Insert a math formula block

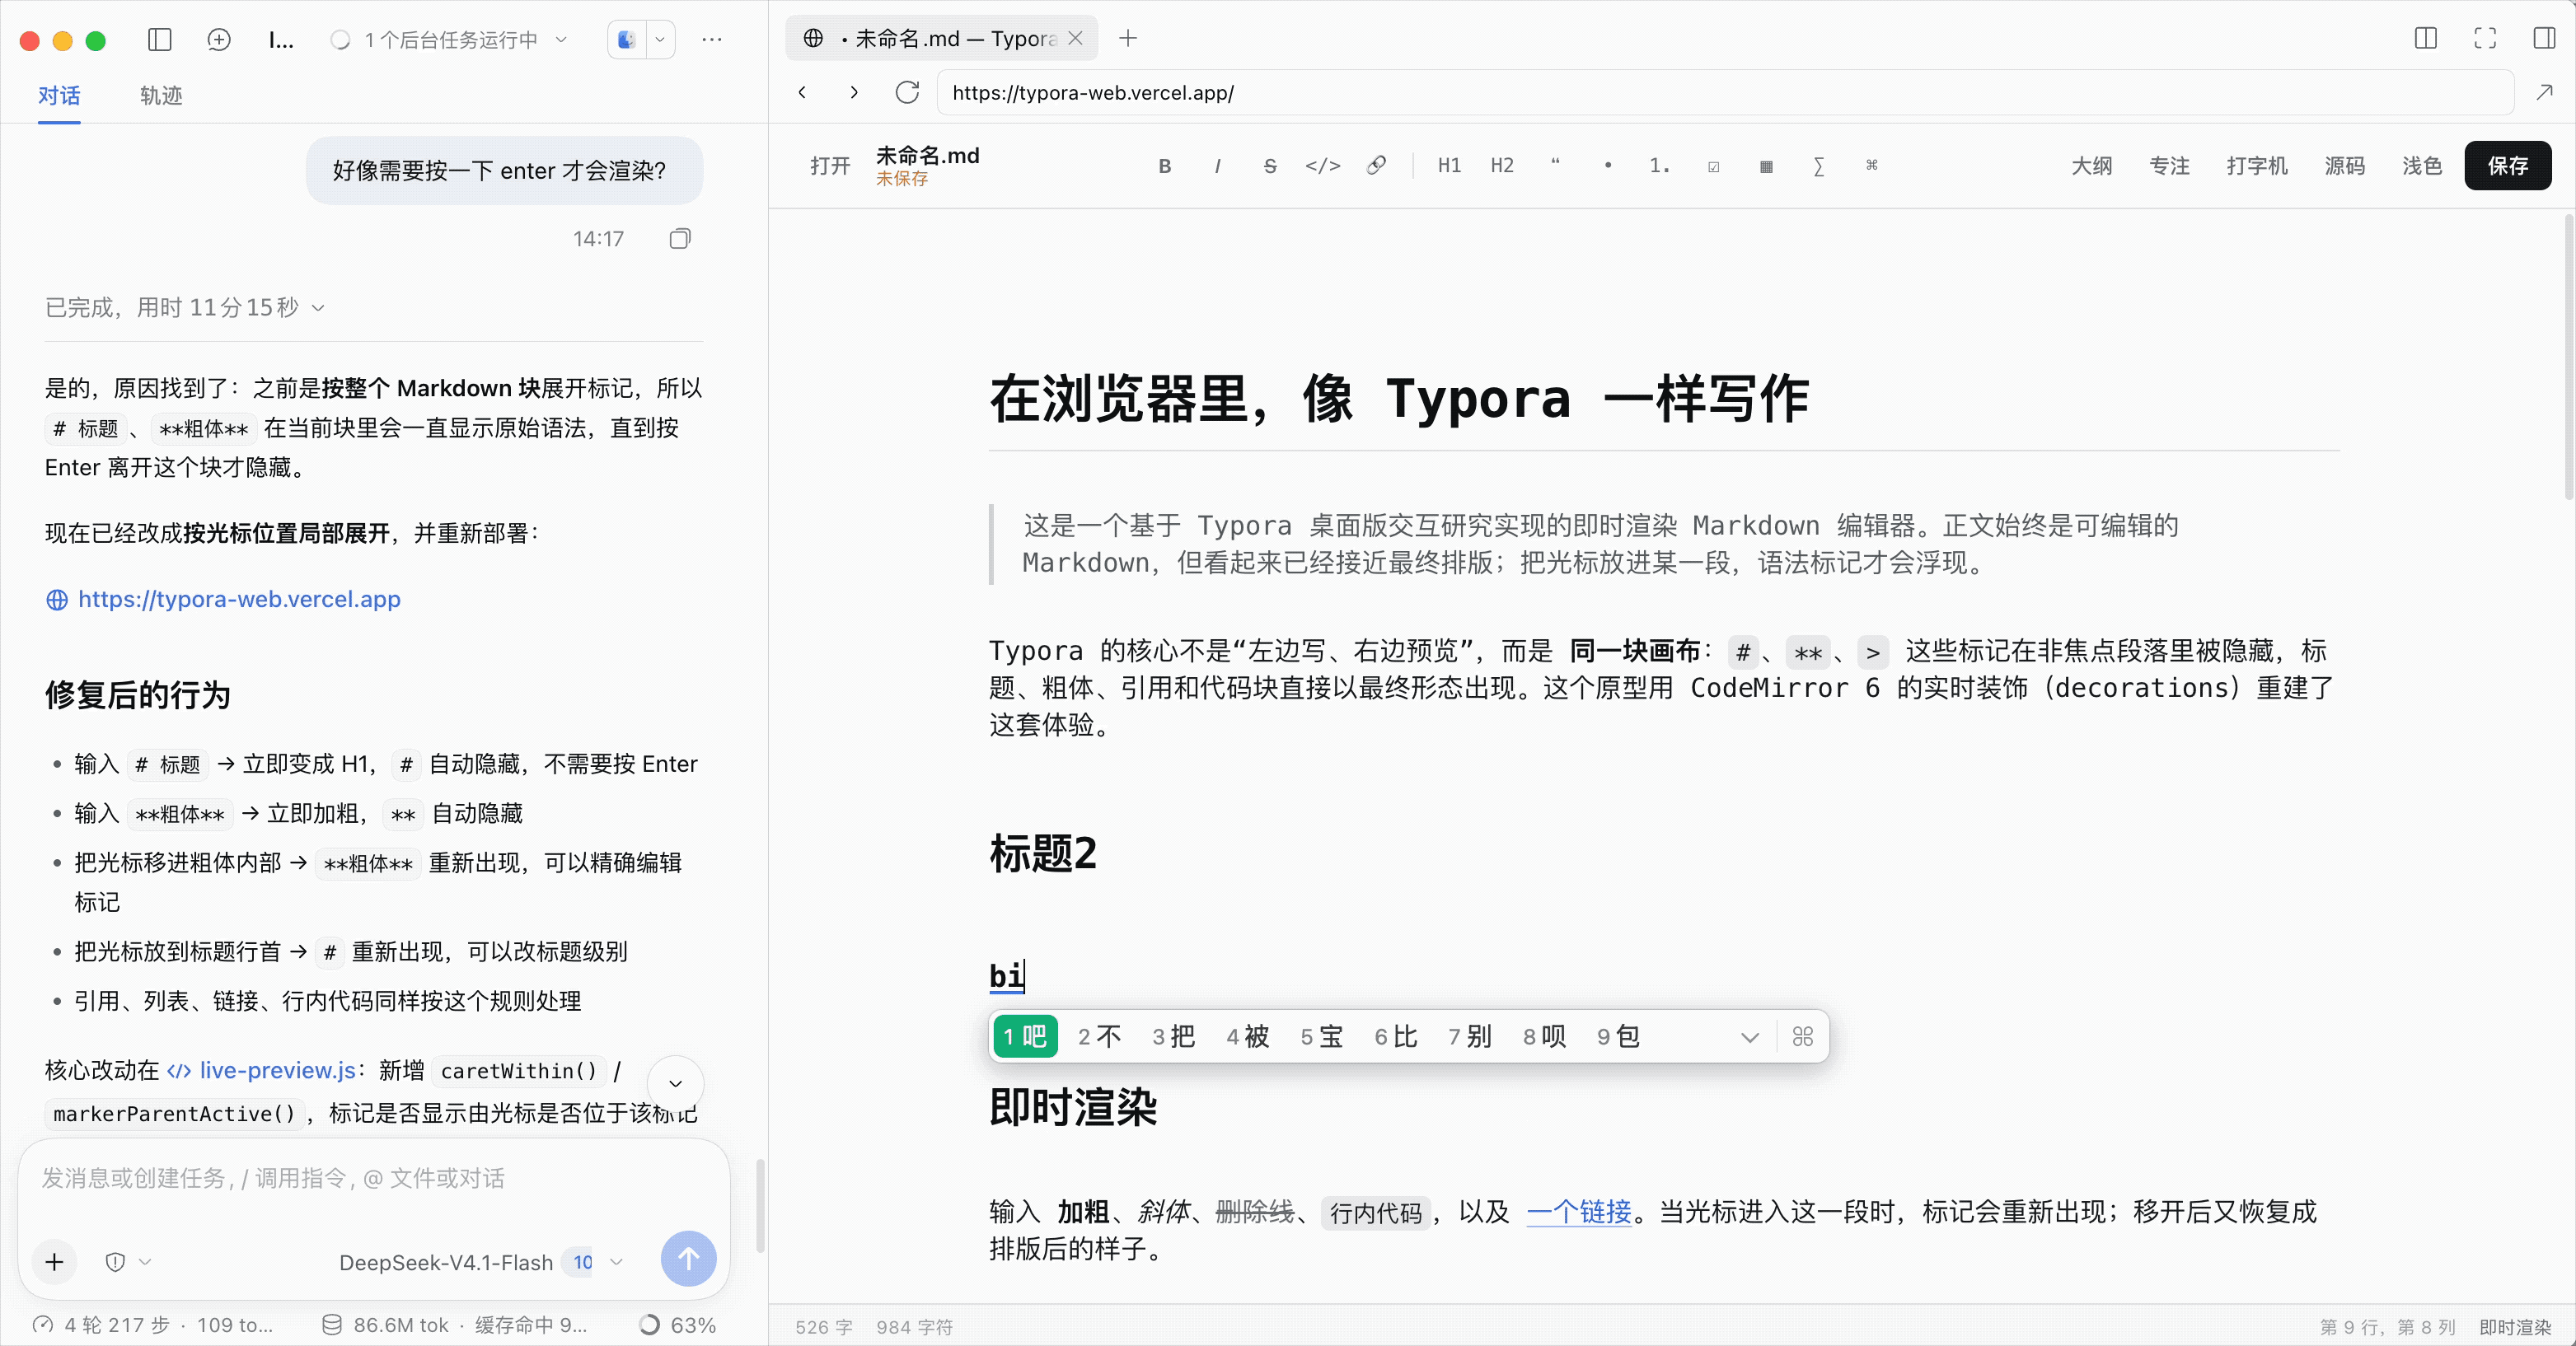(x=1819, y=166)
